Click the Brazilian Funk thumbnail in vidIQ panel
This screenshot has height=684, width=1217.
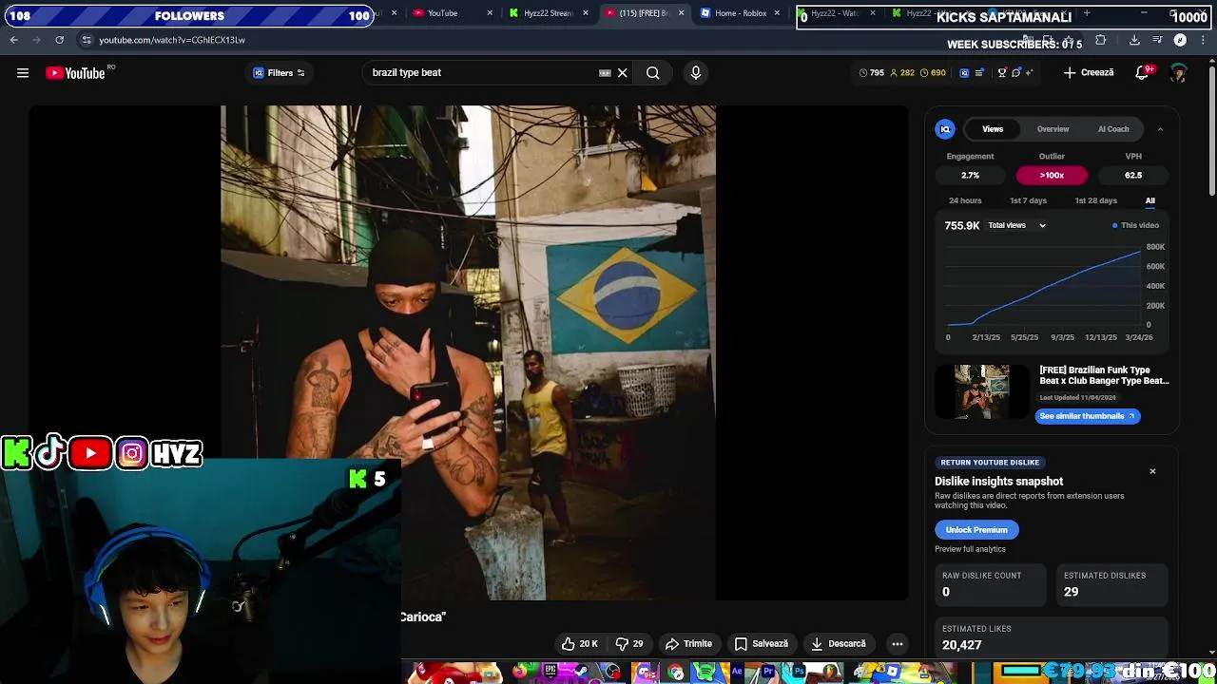point(982,391)
